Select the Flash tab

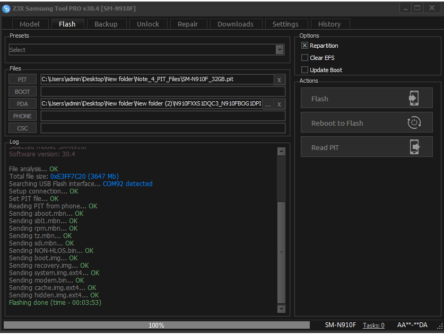[x=67, y=24]
